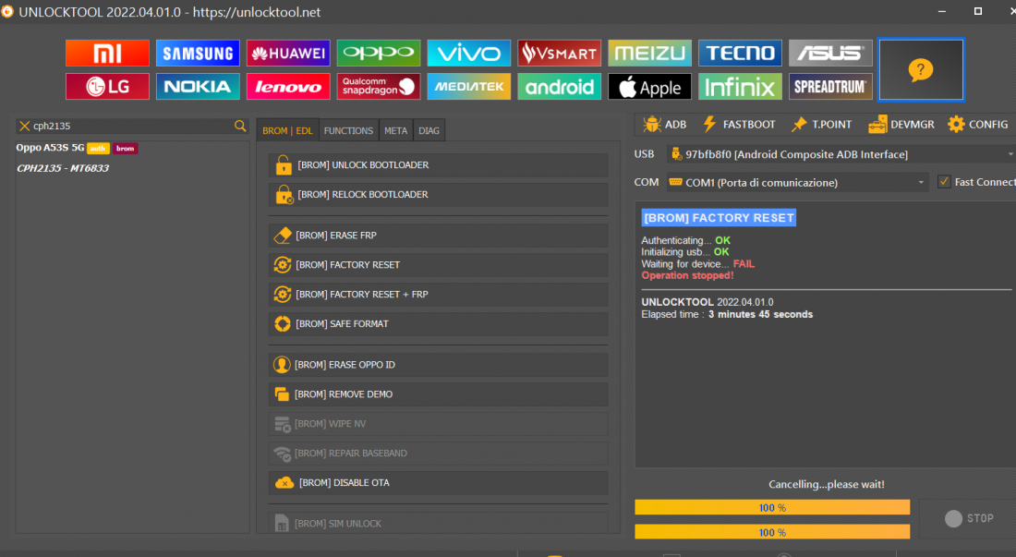The width and height of the screenshot is (1016, 557).
Task: Open the DIAG tab
Action: [x=429, y=131]
